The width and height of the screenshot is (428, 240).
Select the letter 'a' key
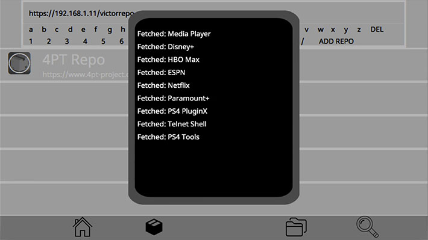[x=31, y=29]
